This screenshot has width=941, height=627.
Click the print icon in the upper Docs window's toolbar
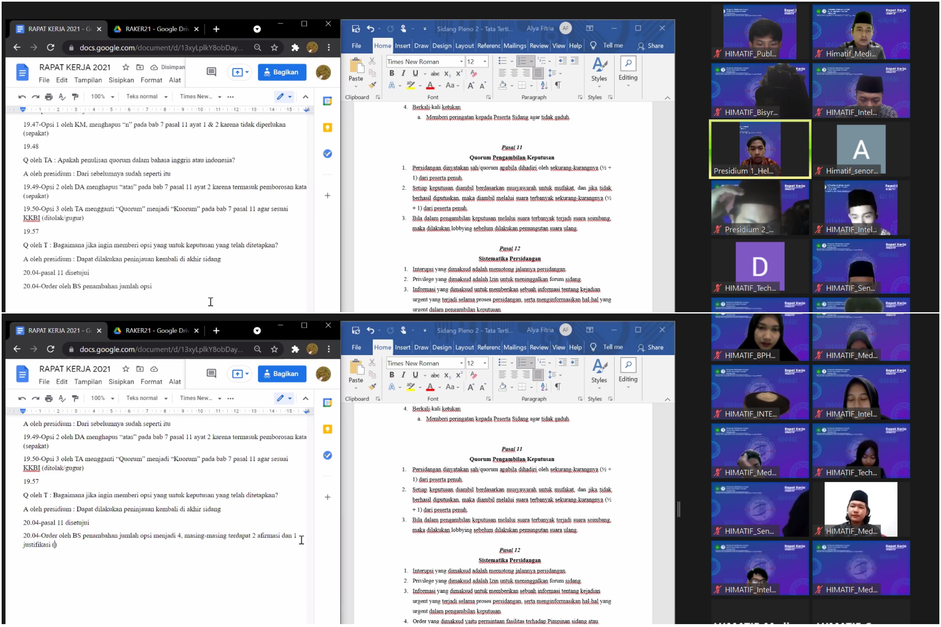pos(49,97)
